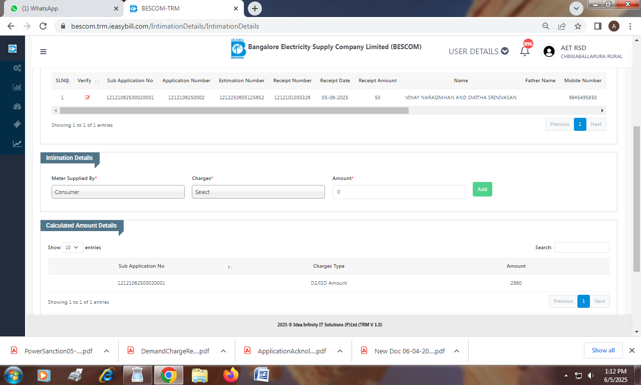Click the green Add button

point(482,189)
